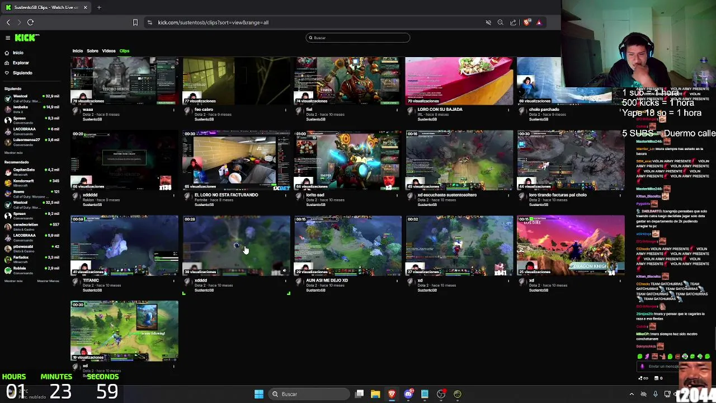
Task: Open Kendomurft recommended channel
Action: click(x=32, y=183)
